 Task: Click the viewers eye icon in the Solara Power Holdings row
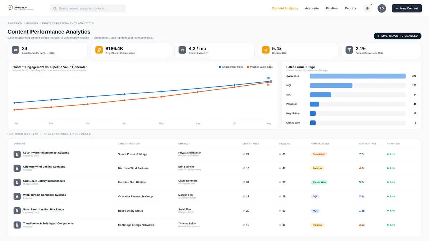coord(280,154)
